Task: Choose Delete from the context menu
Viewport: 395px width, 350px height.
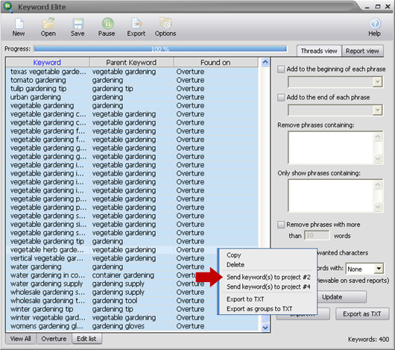Action: (236, 265)
